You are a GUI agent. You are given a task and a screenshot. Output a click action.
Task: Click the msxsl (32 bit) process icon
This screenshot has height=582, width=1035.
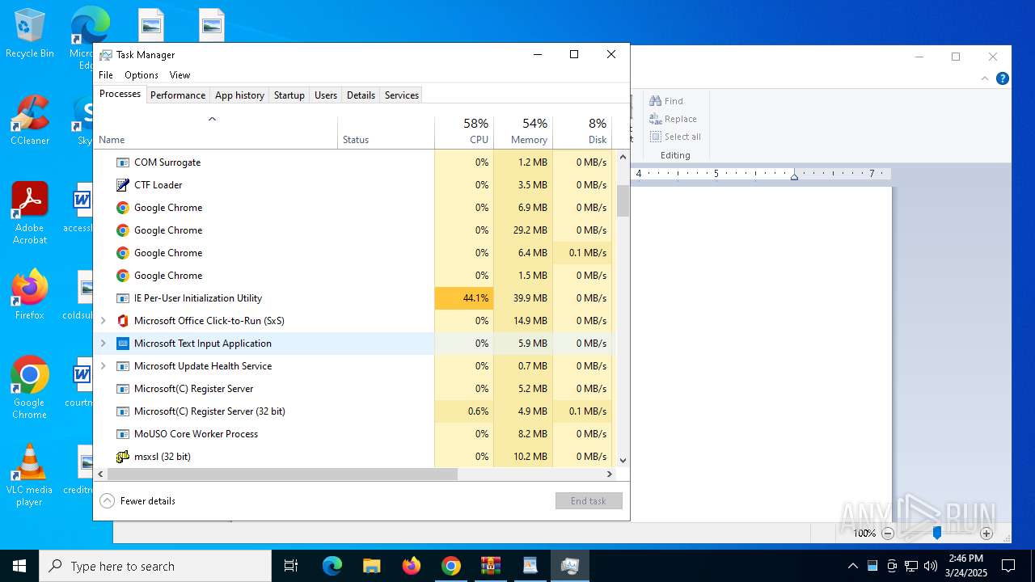tap(123, 457)
